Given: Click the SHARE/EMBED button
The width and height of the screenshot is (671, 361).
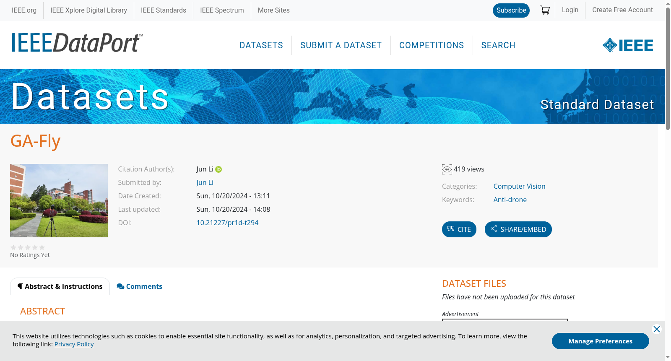Looking at the screenshot, I should (x=518, y=229).
